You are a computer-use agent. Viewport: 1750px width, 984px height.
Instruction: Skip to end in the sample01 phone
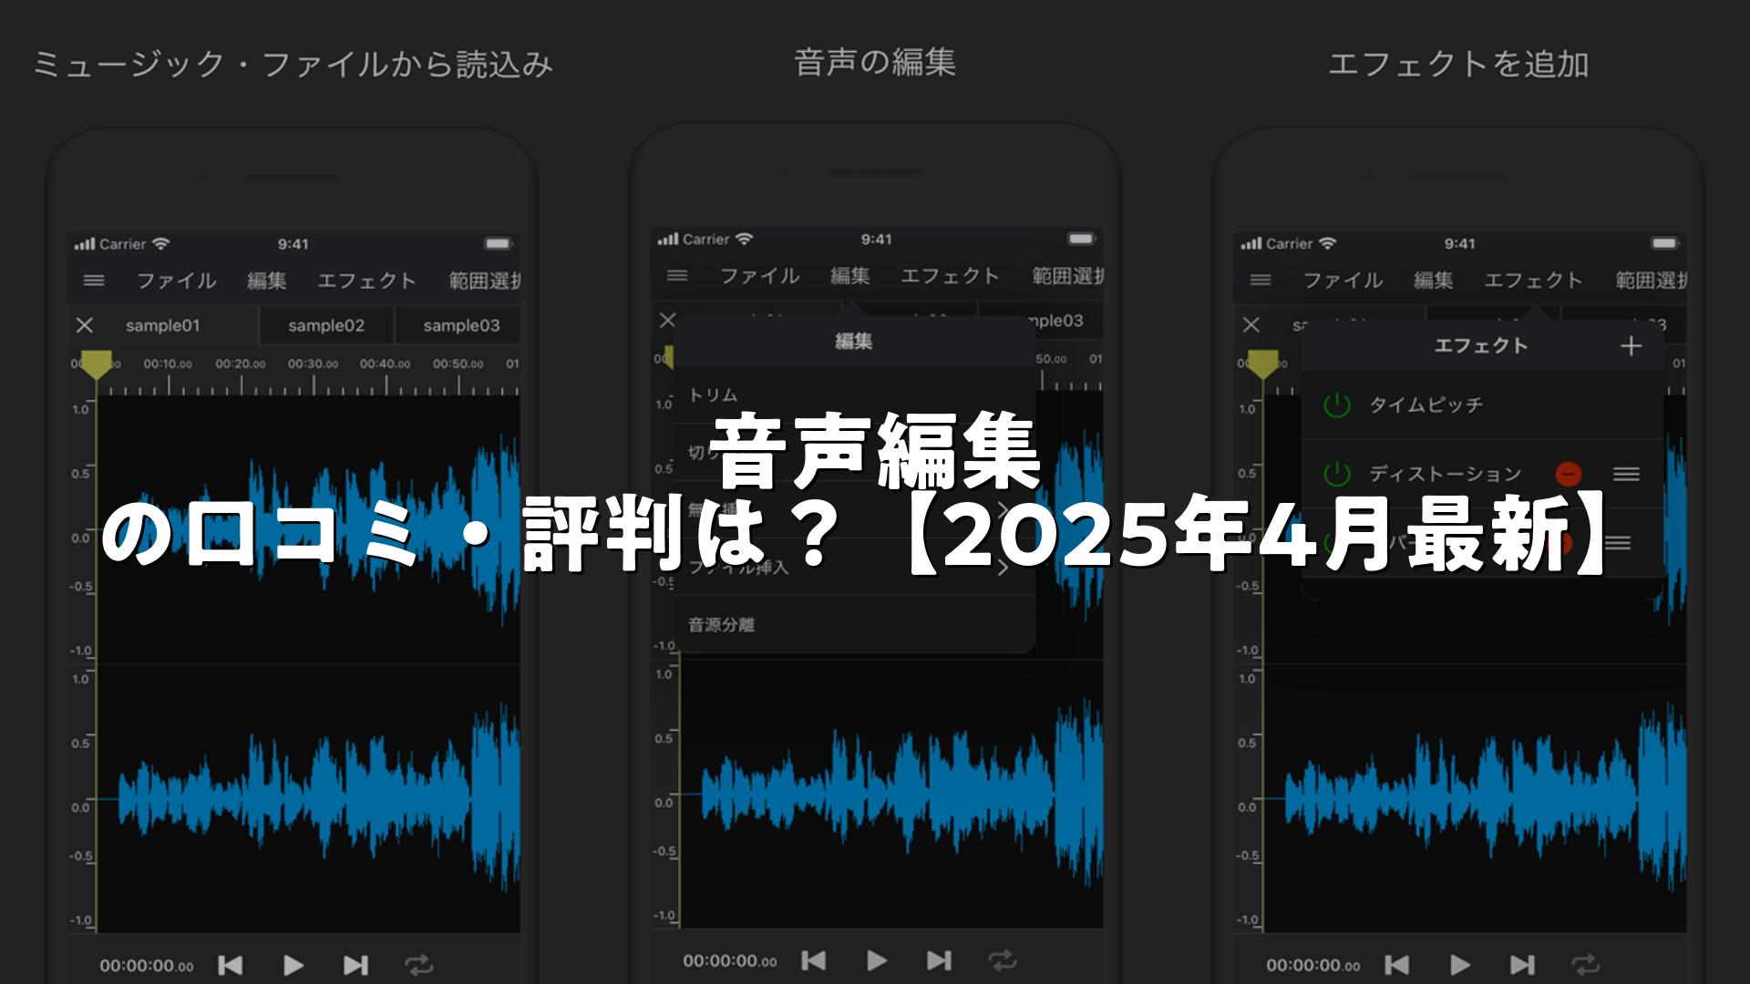coord(355,965)
